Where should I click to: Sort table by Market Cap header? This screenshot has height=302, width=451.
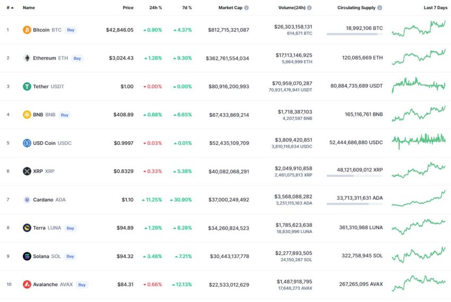(230, 8)
